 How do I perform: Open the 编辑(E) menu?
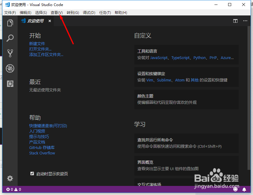(x=25, y=12)
